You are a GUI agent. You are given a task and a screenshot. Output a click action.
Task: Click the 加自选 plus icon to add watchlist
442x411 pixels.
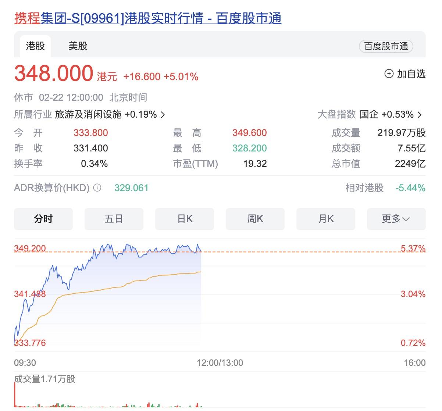click(389, 74)
